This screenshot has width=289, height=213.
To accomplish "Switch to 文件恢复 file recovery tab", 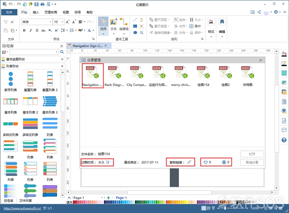I will pos(26,200).
